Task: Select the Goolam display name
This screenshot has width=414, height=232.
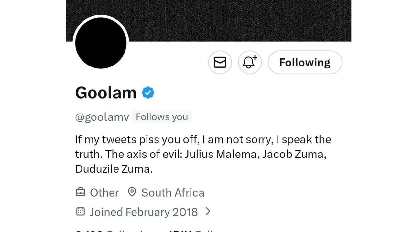Action: click(106, 93)
